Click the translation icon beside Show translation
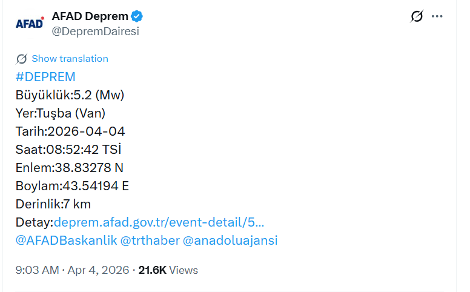 point(22,59)
